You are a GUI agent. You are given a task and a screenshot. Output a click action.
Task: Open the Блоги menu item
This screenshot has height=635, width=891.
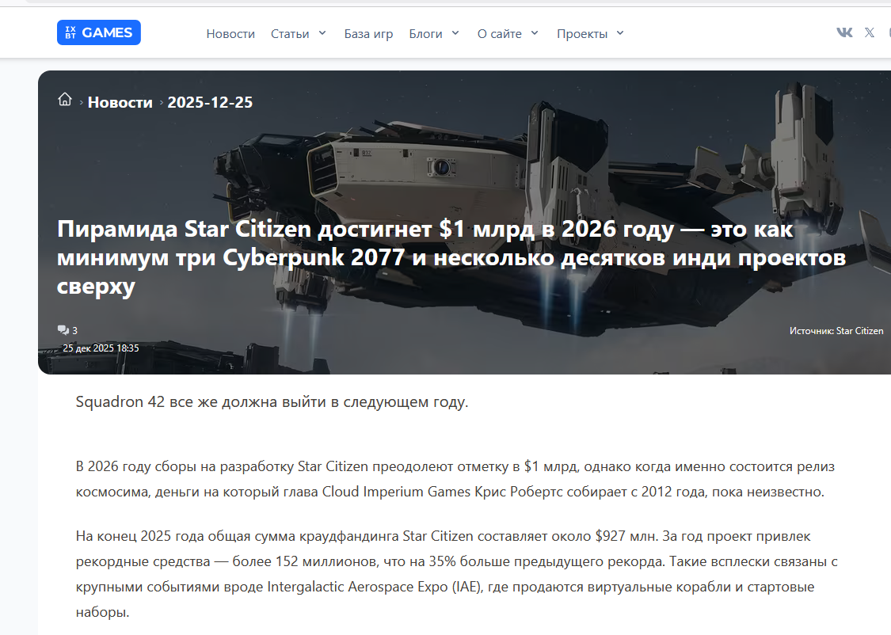tap(425, 33)
